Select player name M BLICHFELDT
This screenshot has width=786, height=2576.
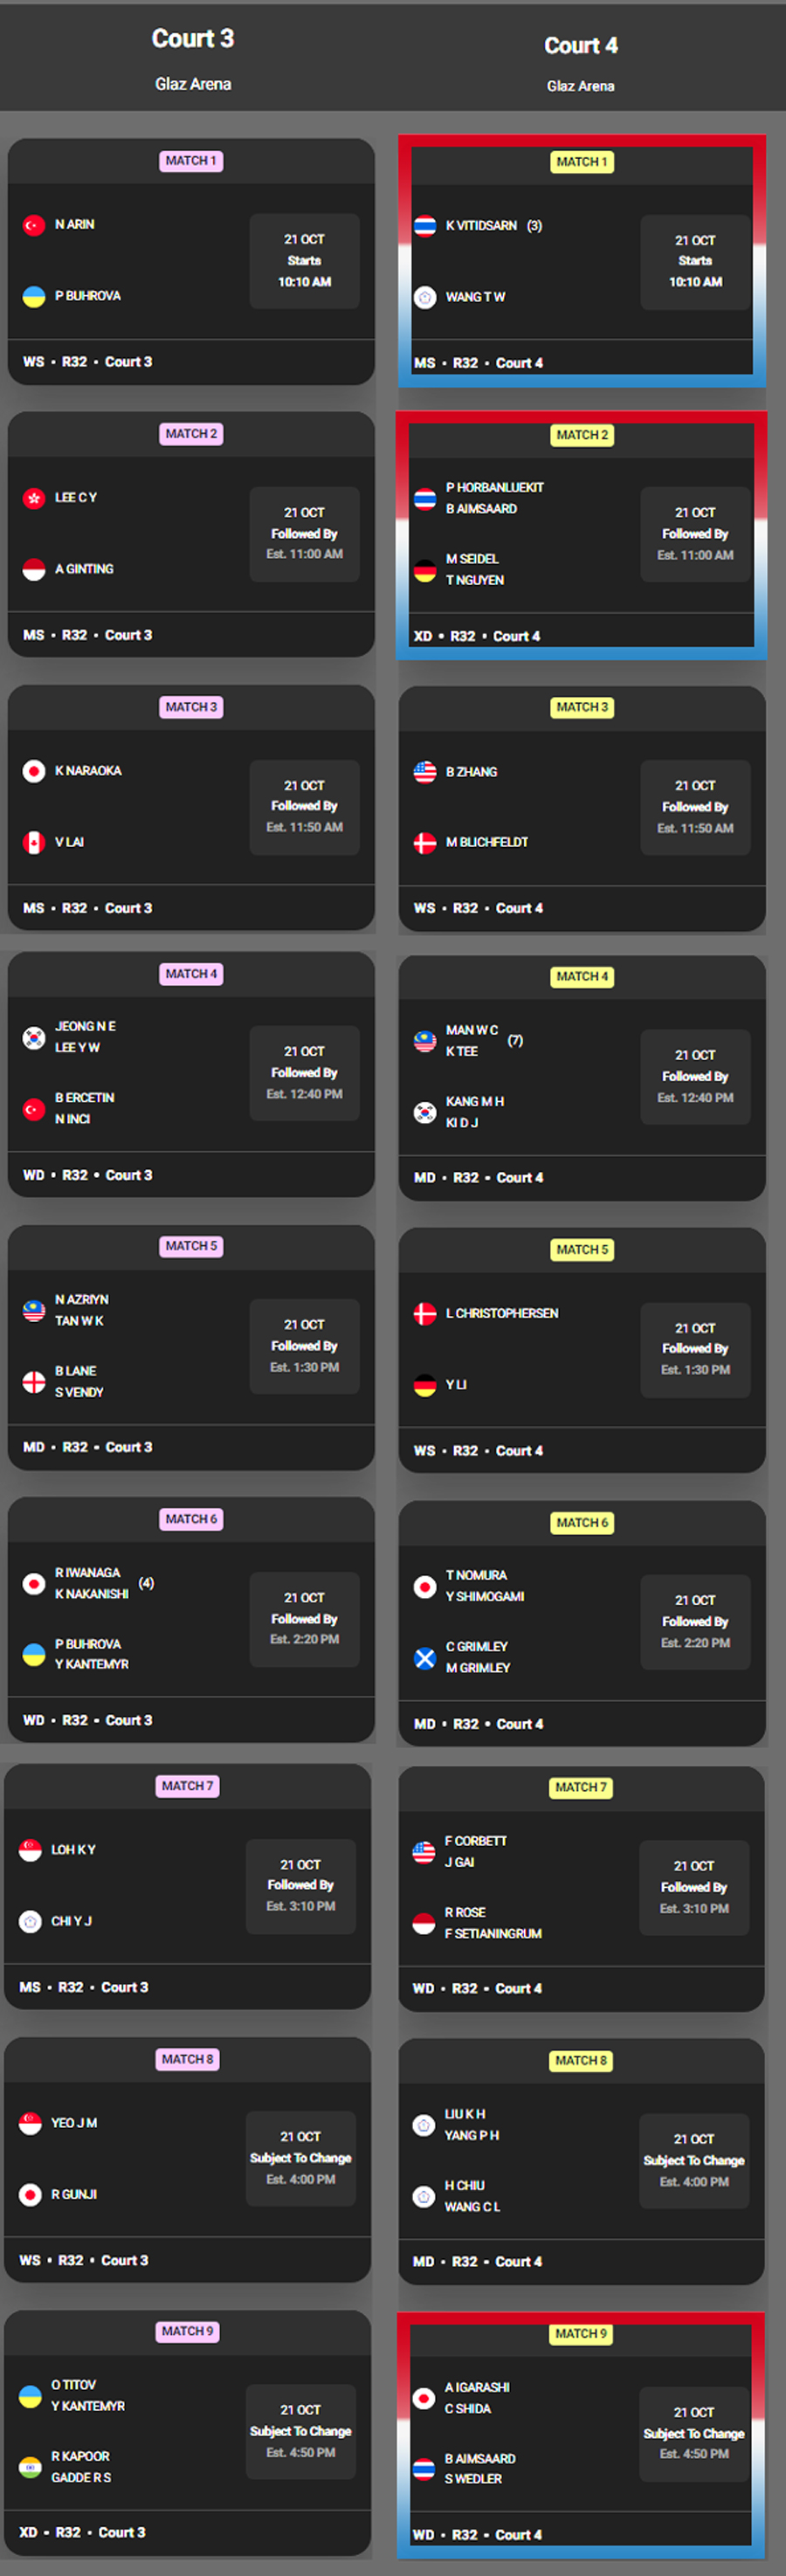(487, 842)
